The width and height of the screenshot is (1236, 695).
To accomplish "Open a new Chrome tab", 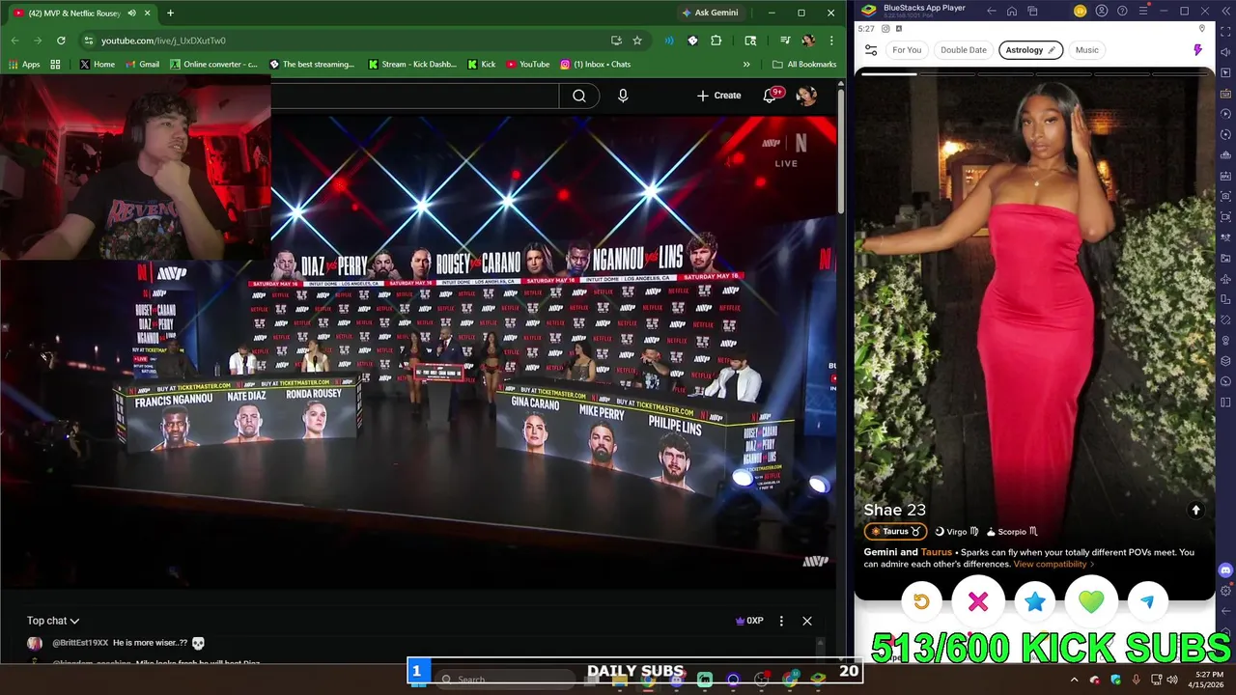I will pos(170,13).
